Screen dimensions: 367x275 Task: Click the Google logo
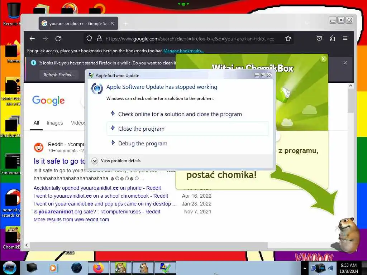pos(48,101)
